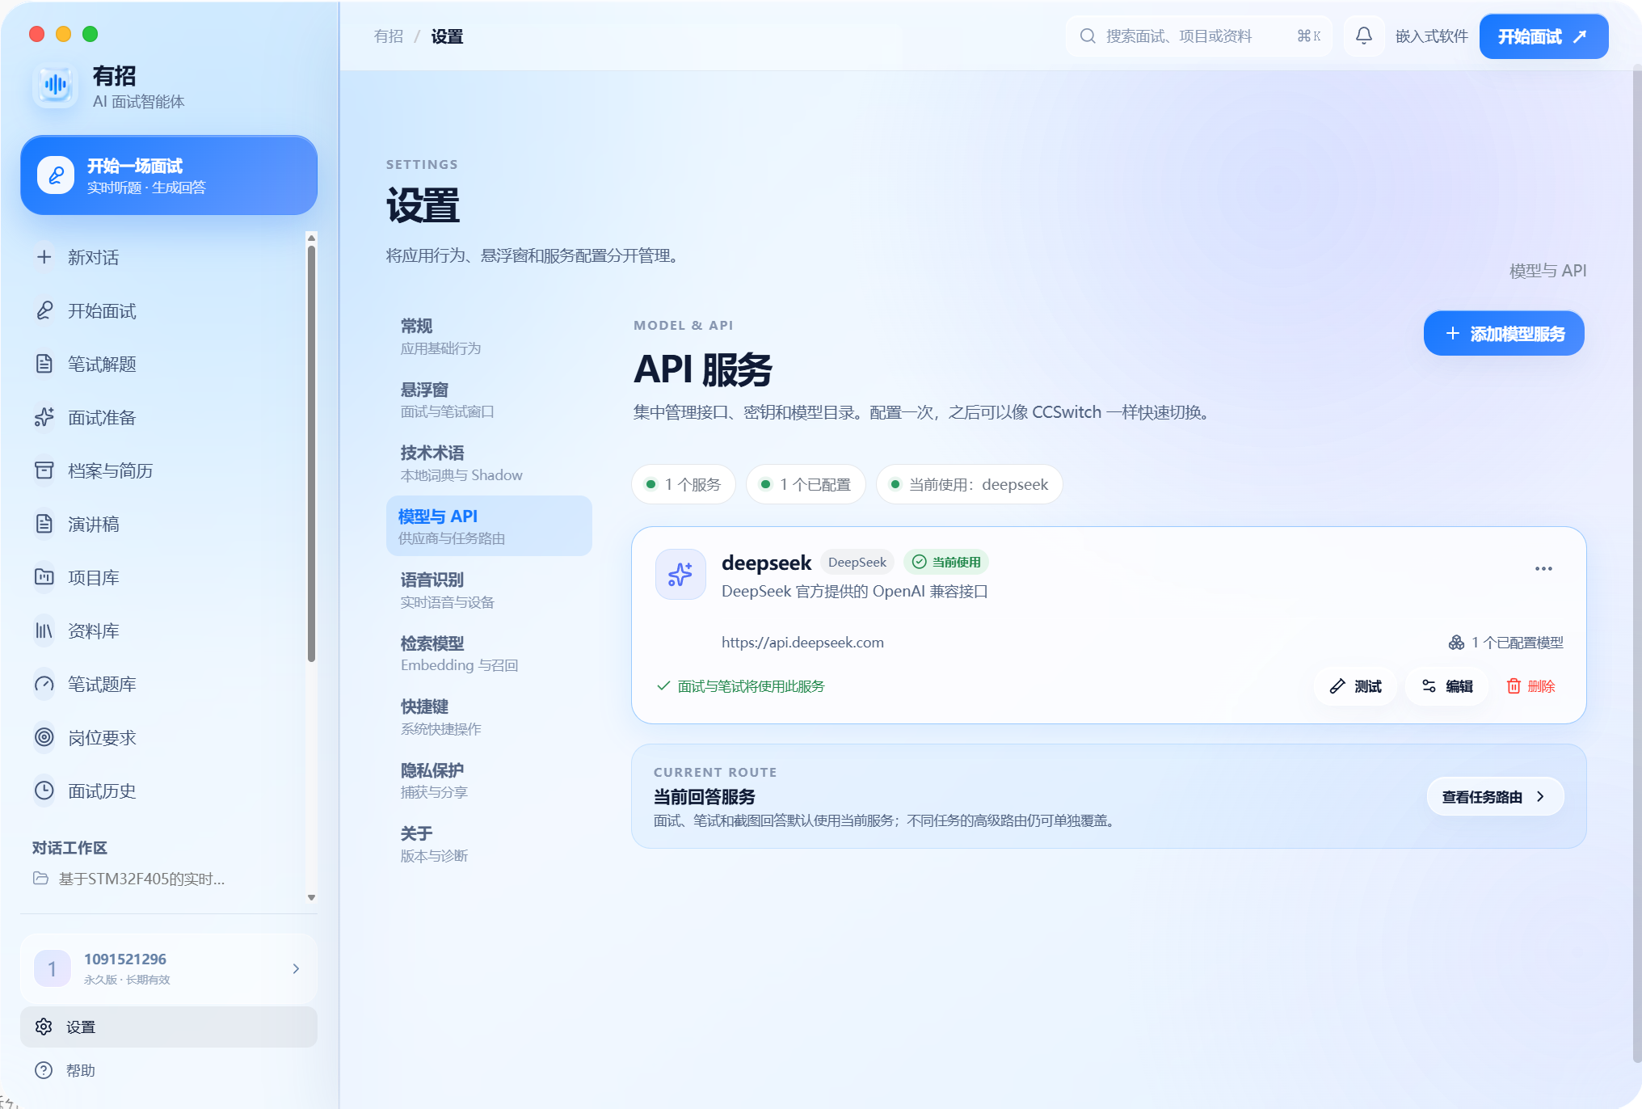Go to 隐私保护 settings
The image size is (1642, 1109).
click(489, 780)
